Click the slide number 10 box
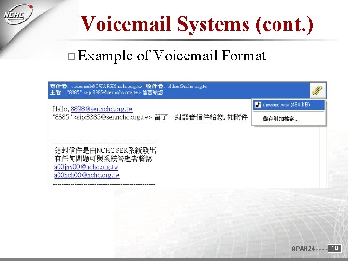This screenshot has height=261, width=348. point(334,248)
